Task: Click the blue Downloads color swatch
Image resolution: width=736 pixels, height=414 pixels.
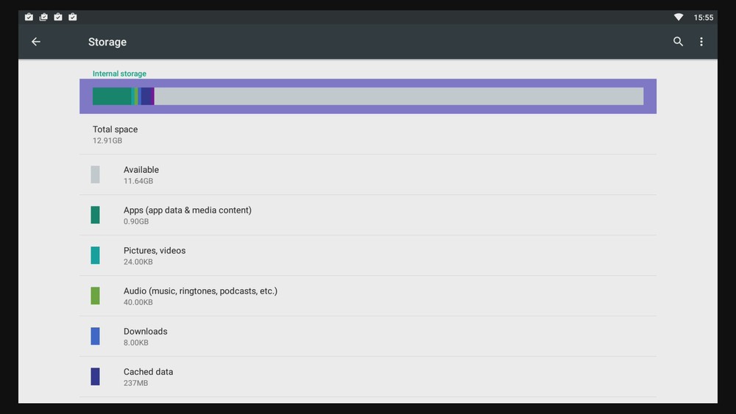Action: 95,336
